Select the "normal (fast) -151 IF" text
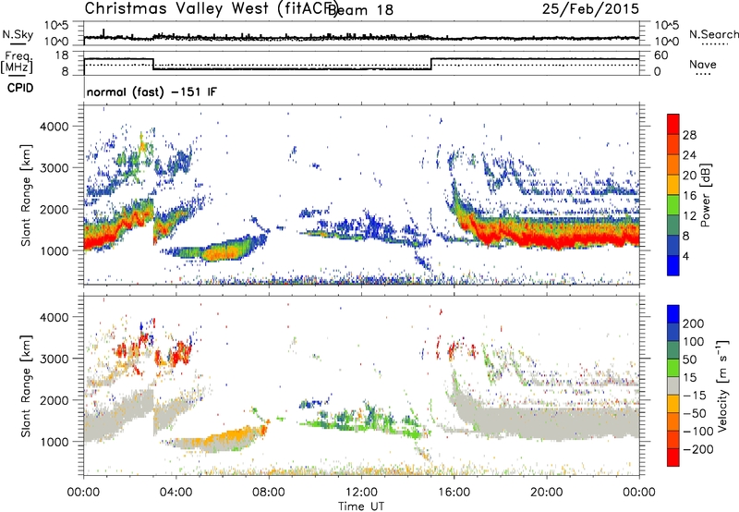 click(x=151, y=91)
